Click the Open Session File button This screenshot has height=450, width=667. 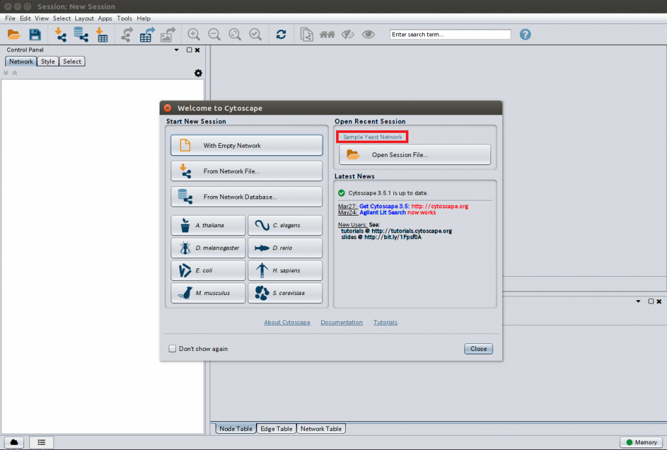coord(415,155)
